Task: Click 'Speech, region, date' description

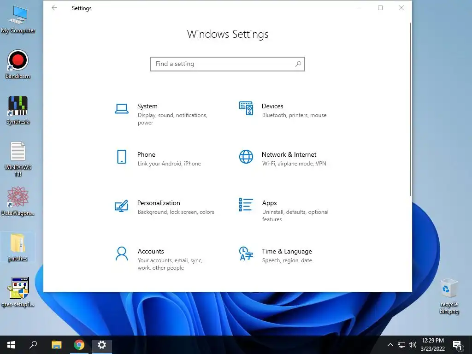Action: [x=287, y=260]
